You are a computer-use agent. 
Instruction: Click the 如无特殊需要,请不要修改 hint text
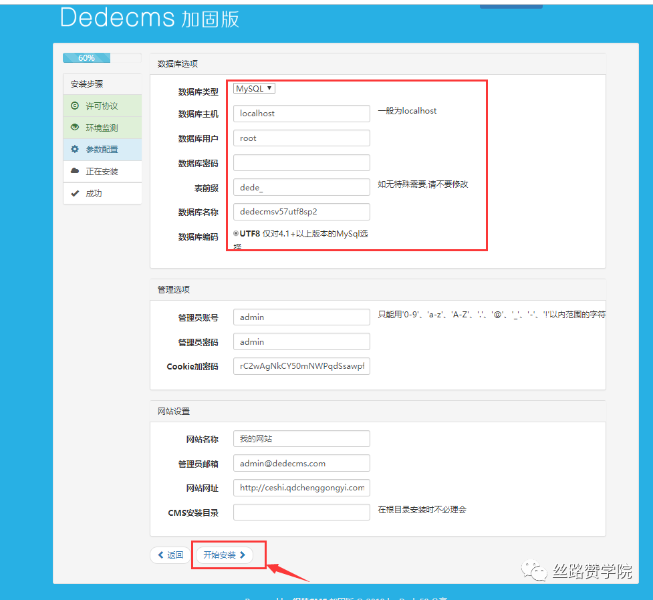(422, 184)
